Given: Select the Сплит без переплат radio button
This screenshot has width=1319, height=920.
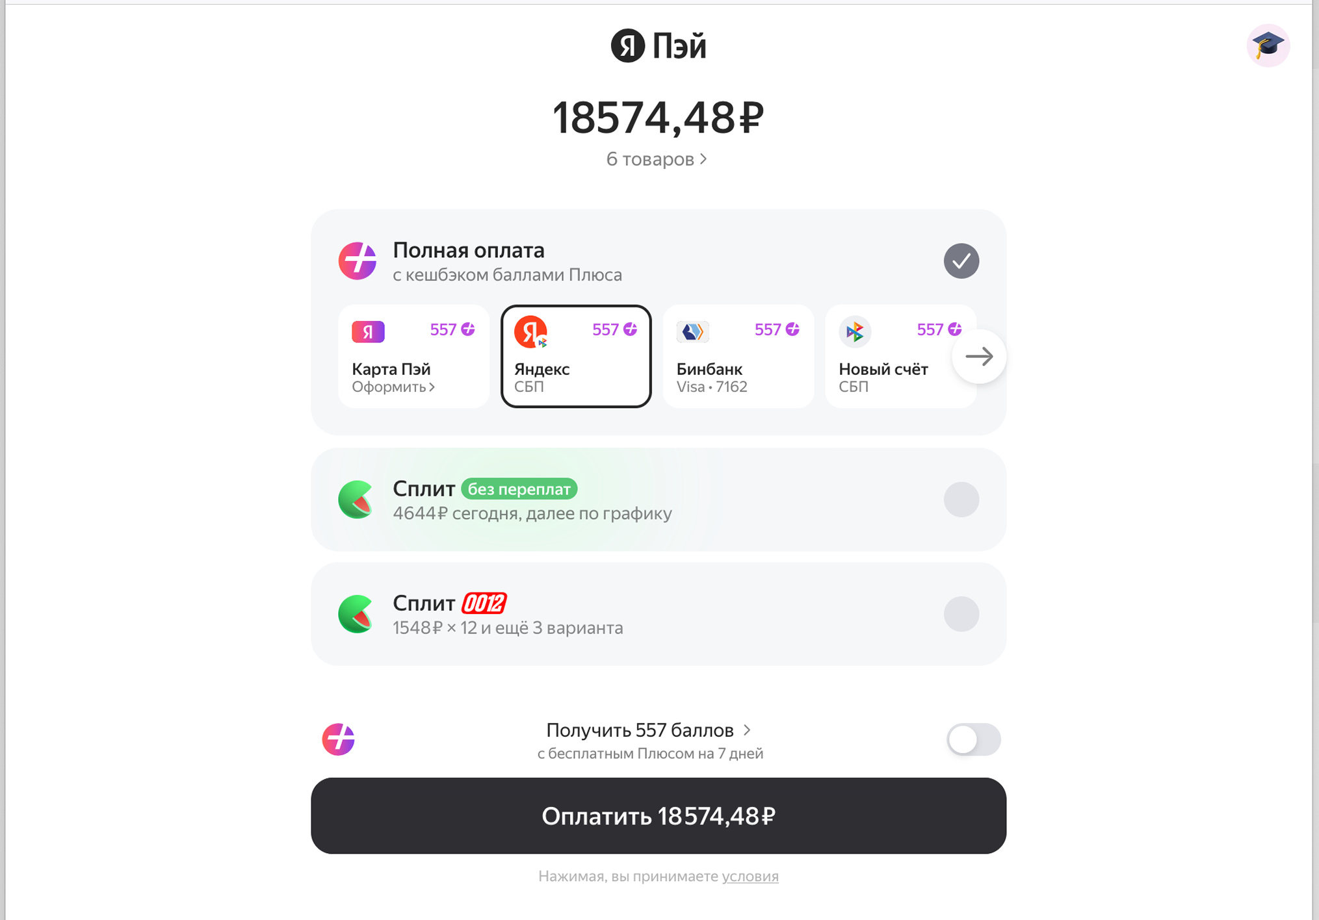Looking at the screenshot, I should click(x=961, y=500).
